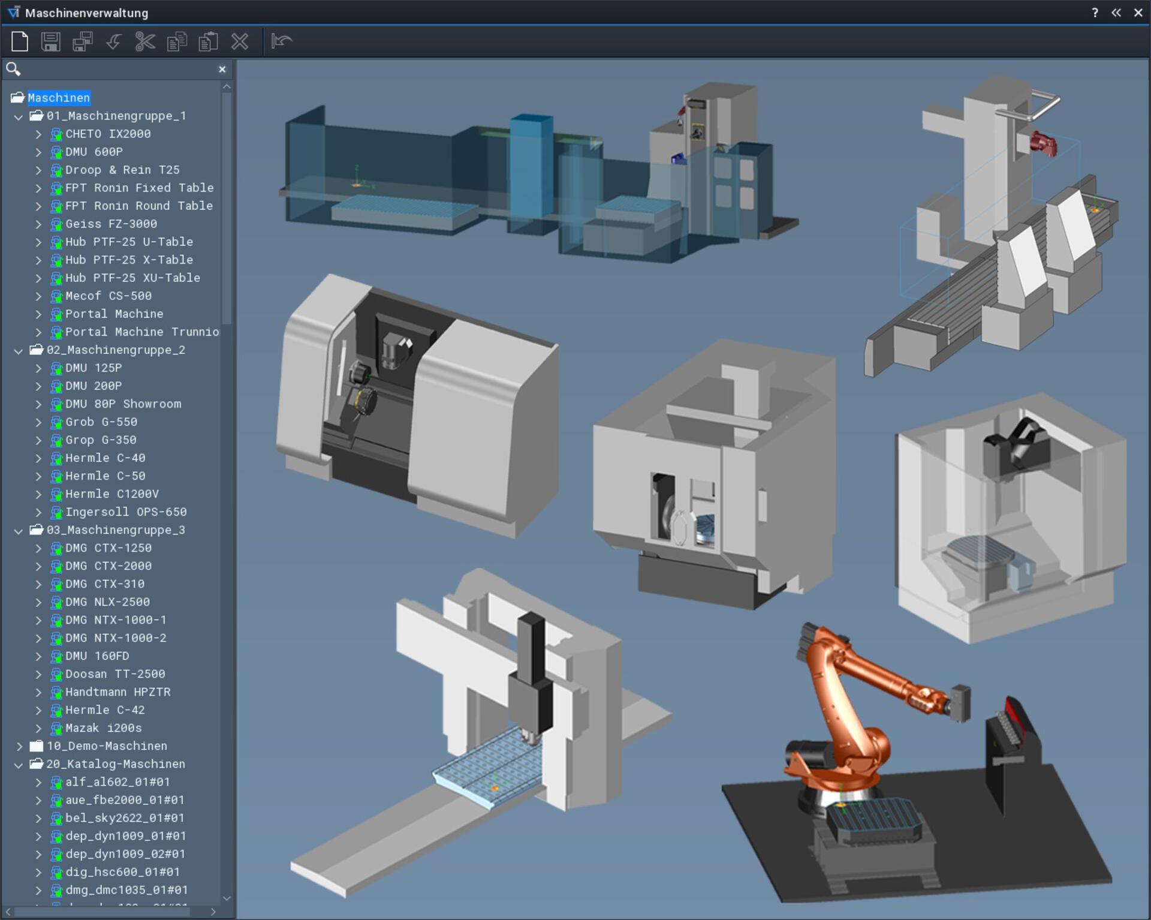Click the return-to-start arrow toolbar icon
Image resolution: width=1151 pixels, height=920 pixels.
[281, 41]
